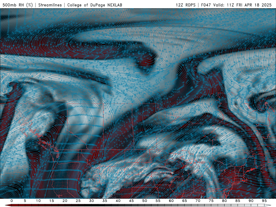
Task: Click the dark red left arrow of colorbar
Action: [8, 205]
